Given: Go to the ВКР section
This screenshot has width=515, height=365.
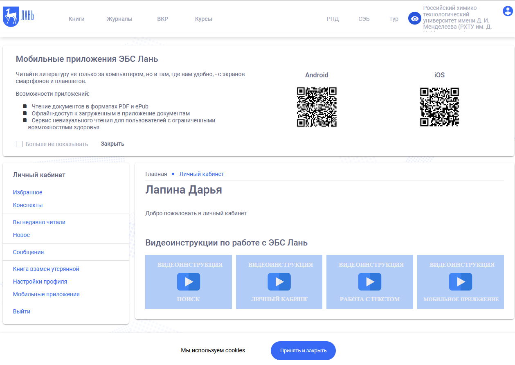Looking at the screenshot, I should click(162, 19).
